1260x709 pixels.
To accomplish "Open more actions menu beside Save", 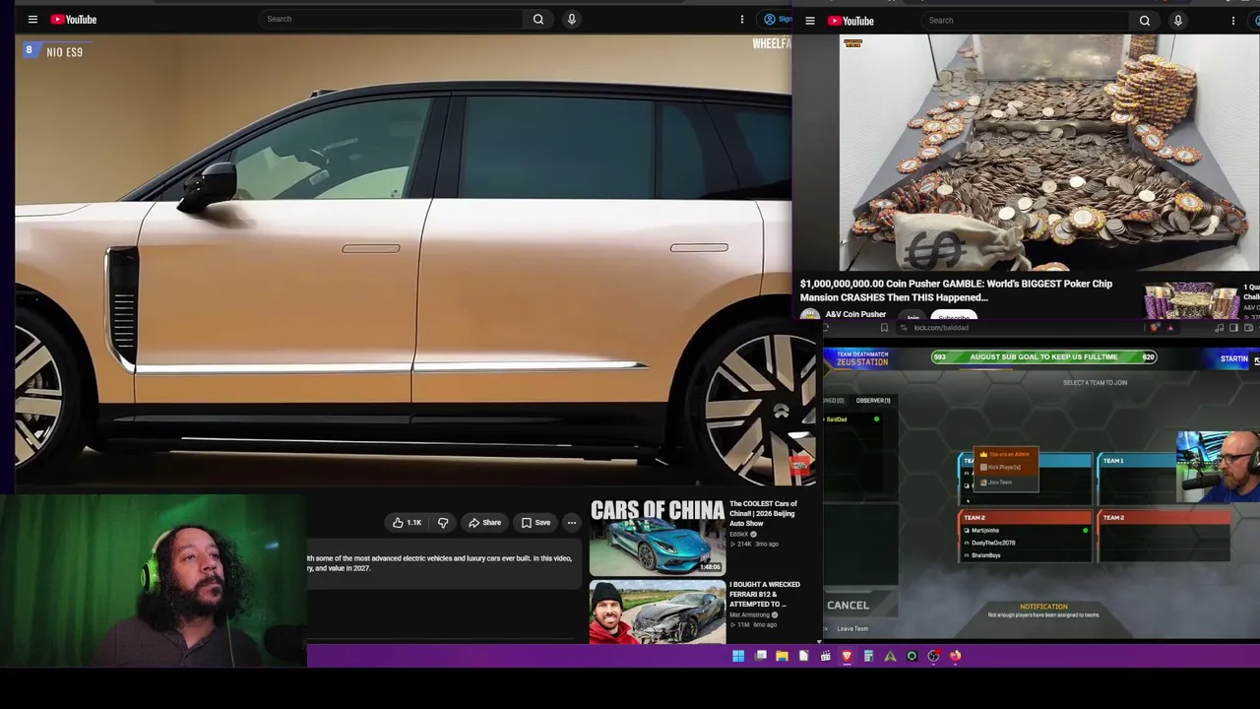I will 572,523.
